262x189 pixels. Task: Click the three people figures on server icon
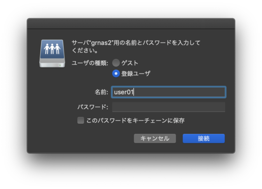click(52, 49)
